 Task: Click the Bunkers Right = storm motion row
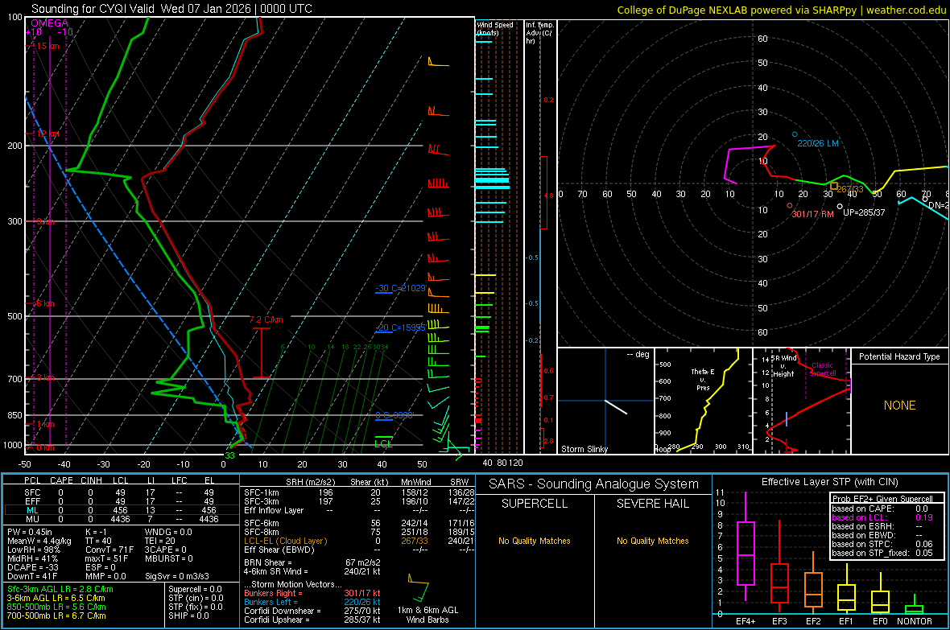tap(312, 593)
